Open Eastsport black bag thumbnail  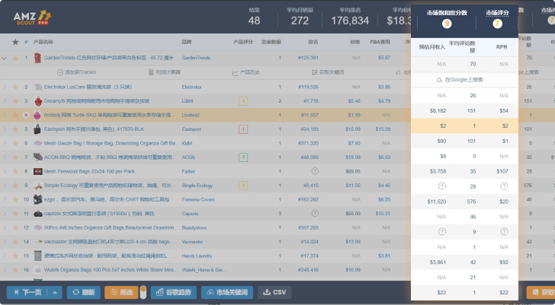pos(37,129)
